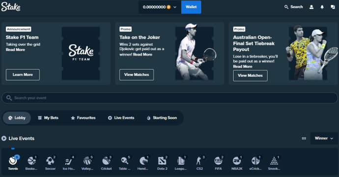Toggle the grid layout view icon

pos(304,138)
